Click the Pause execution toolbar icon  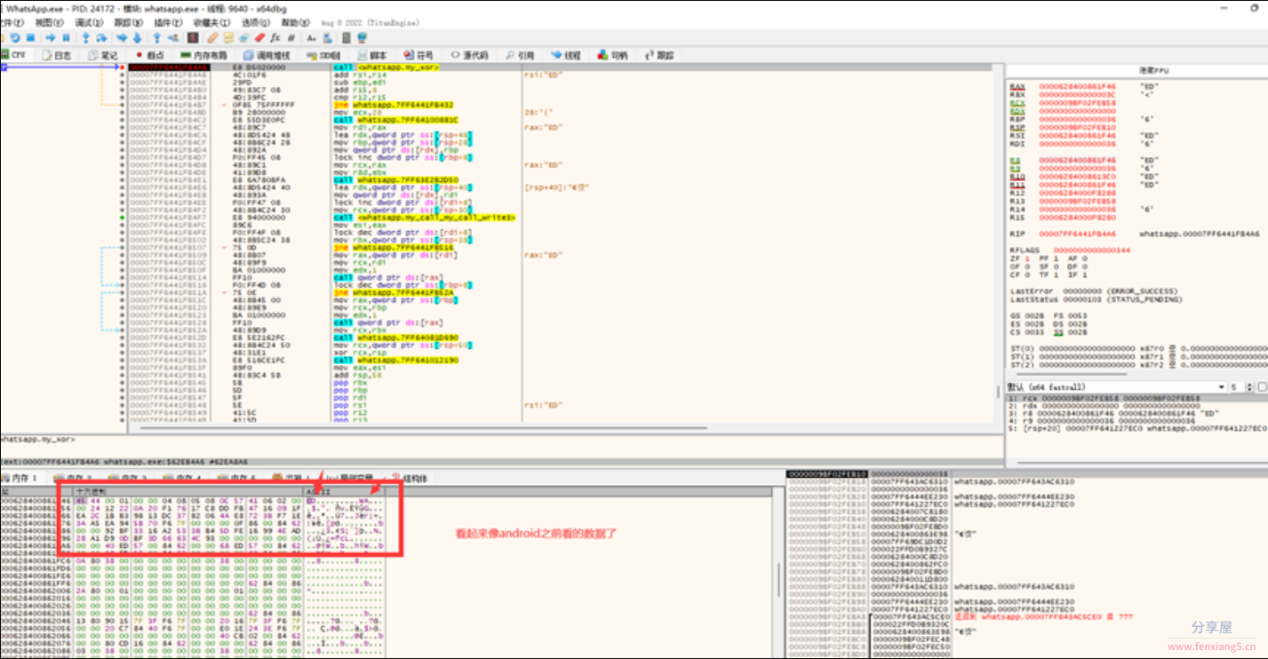point(66,38)
